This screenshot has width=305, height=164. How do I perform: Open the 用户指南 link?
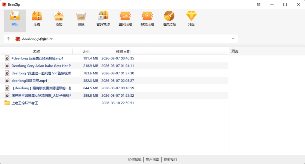pos(152,160)
